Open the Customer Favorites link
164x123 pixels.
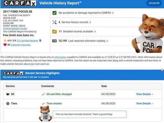[x=20, y=45]
